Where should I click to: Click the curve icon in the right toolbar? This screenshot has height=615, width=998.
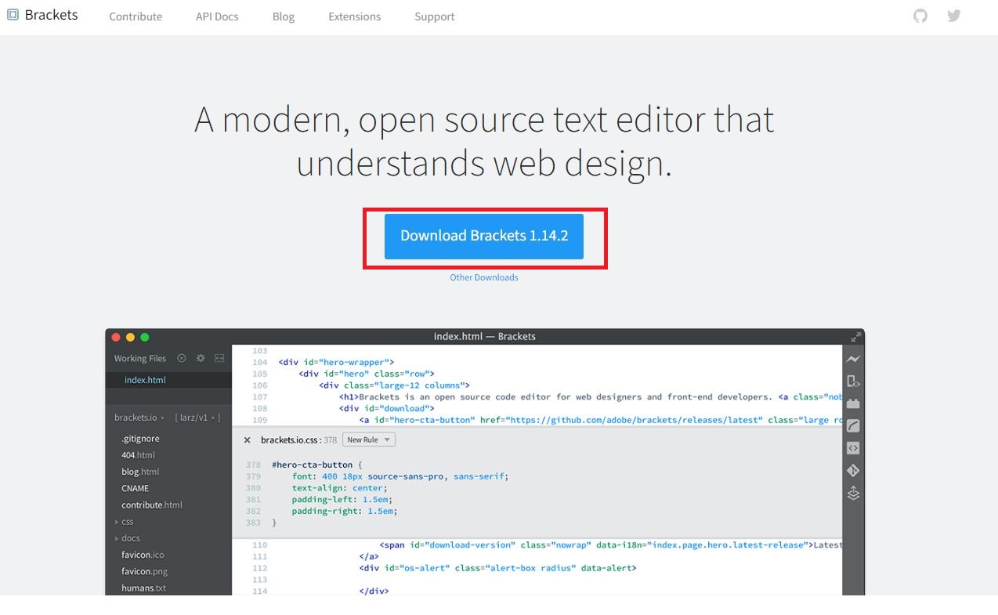(x=853, y=426)
